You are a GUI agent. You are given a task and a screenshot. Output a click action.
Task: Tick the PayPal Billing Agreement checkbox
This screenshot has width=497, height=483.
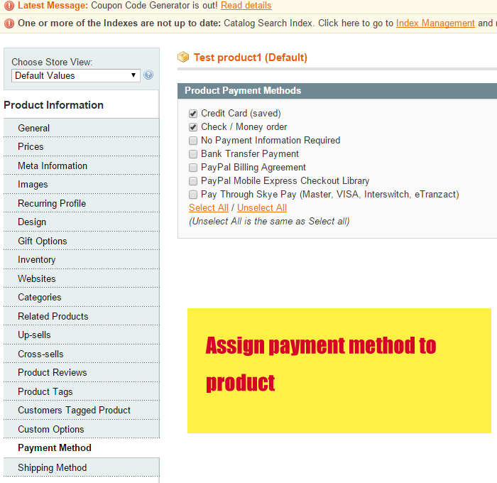(193, 168)
